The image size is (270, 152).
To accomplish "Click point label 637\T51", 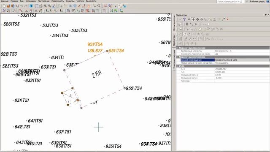I will 63,132.
